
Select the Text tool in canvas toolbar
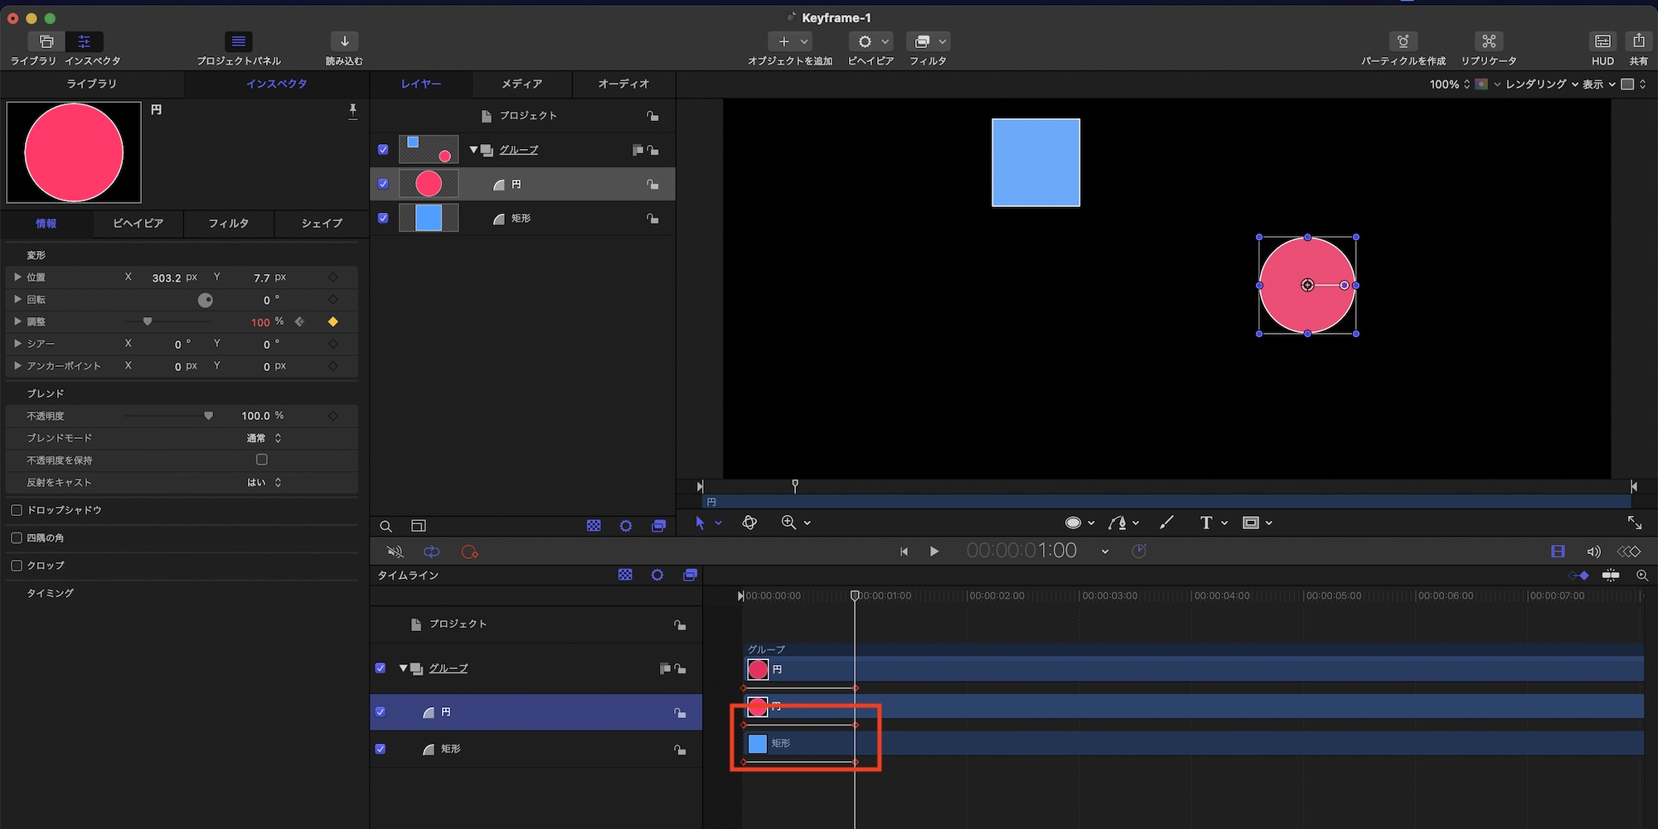(1205, 523)
